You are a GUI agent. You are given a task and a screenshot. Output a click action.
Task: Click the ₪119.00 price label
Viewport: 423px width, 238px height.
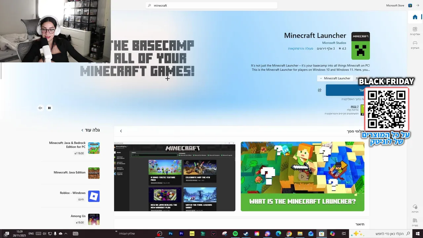(79, 153)
